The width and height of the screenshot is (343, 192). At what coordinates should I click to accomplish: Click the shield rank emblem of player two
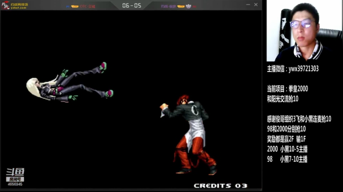pyautogui.click(x=188, y=6)
